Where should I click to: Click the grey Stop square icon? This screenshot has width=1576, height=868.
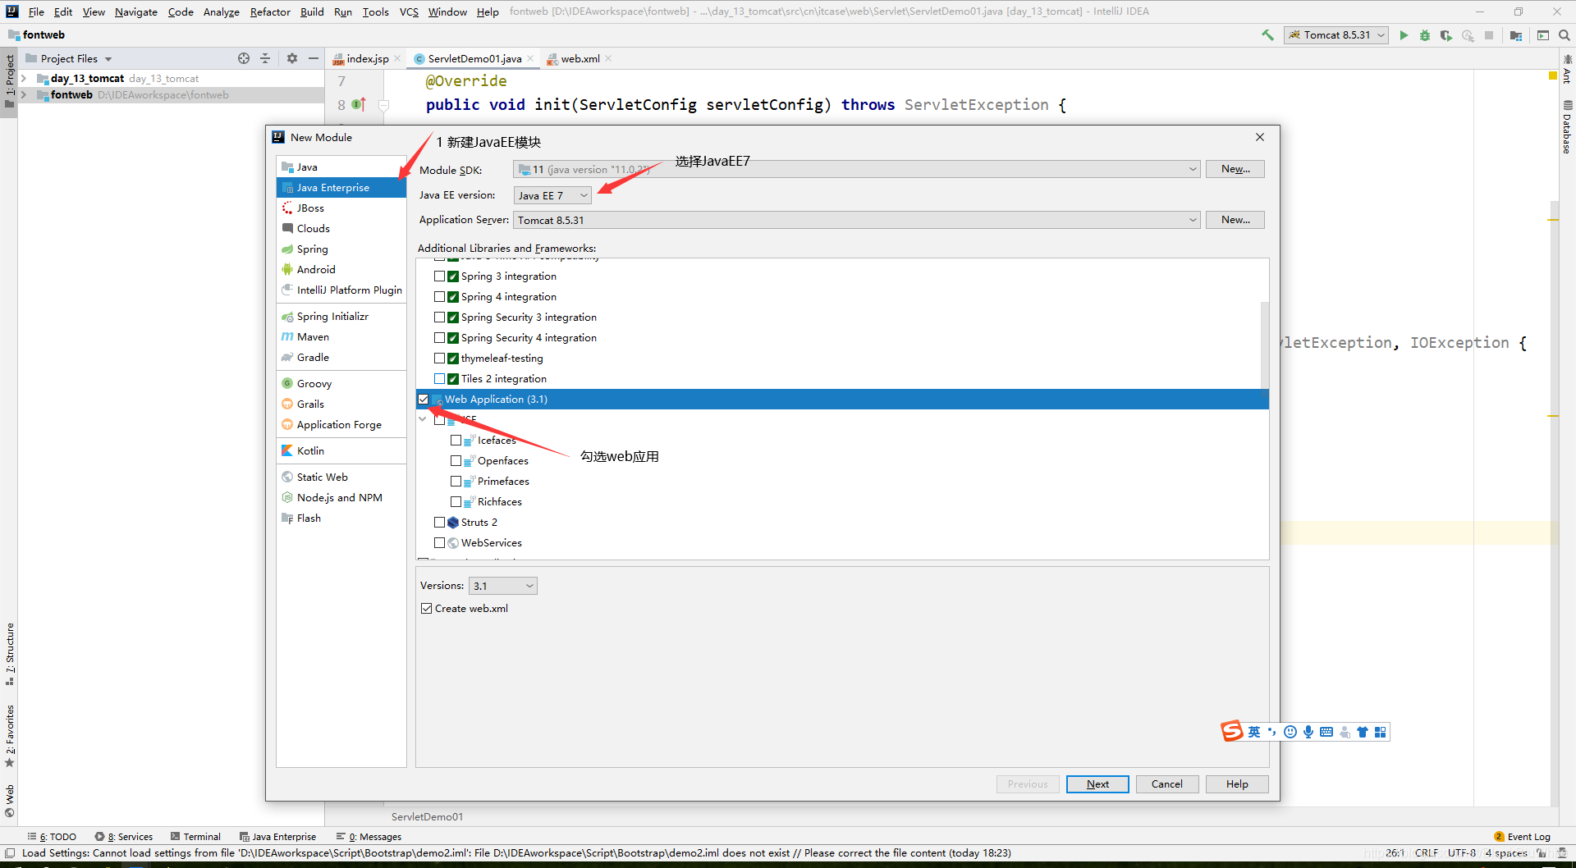[1489, 35]
